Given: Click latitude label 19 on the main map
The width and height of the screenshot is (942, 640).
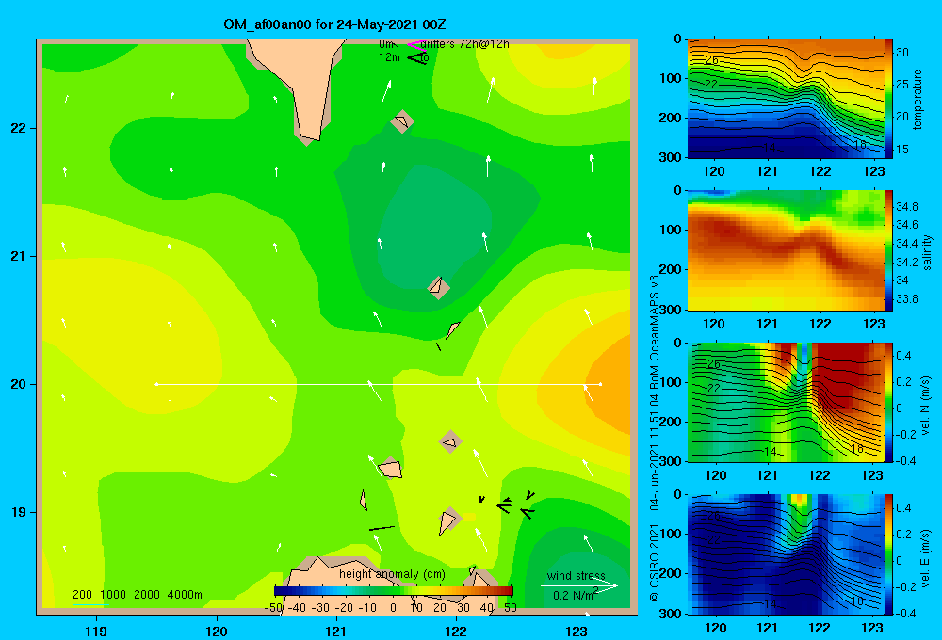Looking at the screenshot, I should click(18, 512).
